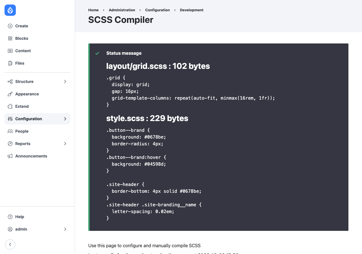Open the Create menu item

[37, 26]
